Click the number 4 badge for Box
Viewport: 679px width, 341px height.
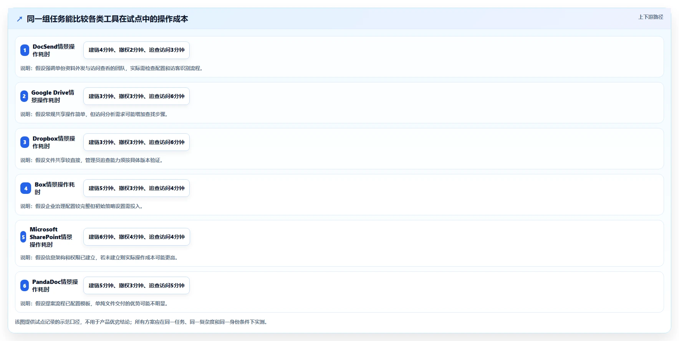tap(26, 188)
